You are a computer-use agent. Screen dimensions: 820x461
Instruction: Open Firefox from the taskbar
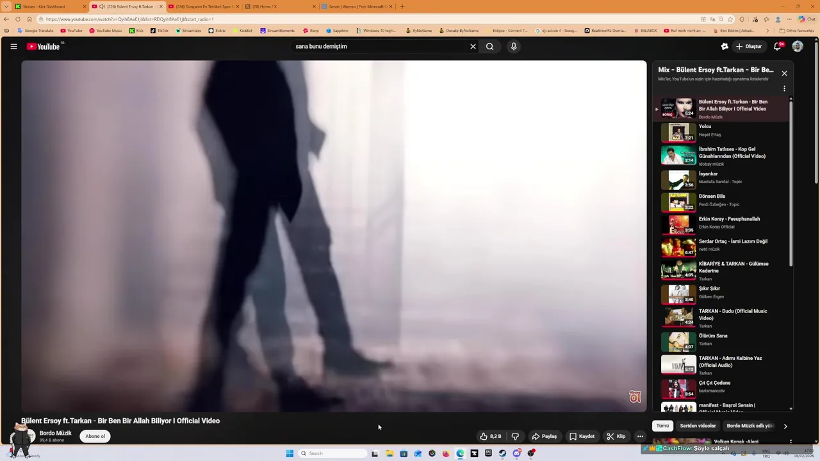coord(446,453)
